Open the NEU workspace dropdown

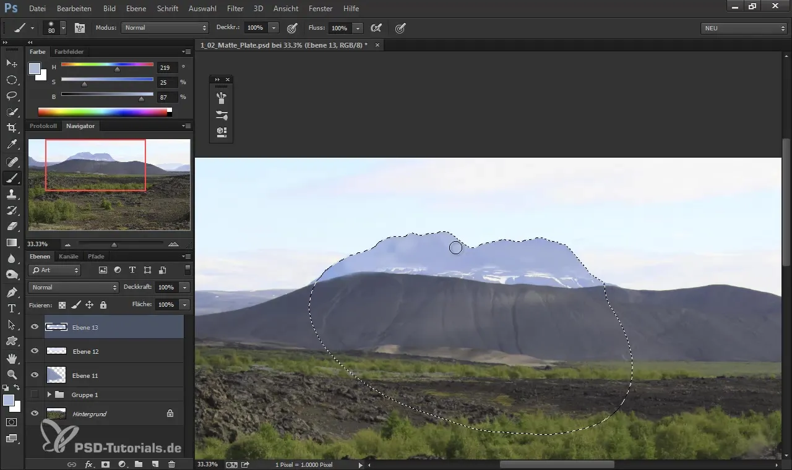743,28
